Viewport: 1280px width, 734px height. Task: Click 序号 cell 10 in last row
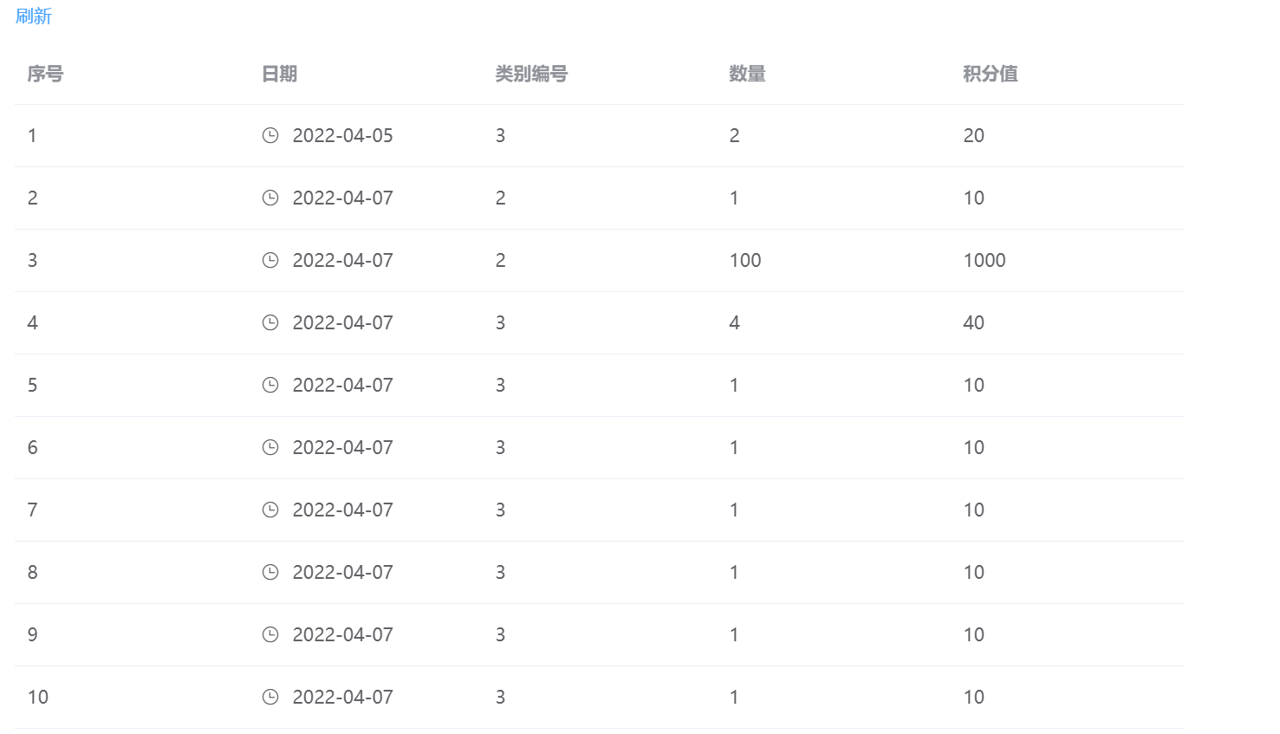point(38,697)
